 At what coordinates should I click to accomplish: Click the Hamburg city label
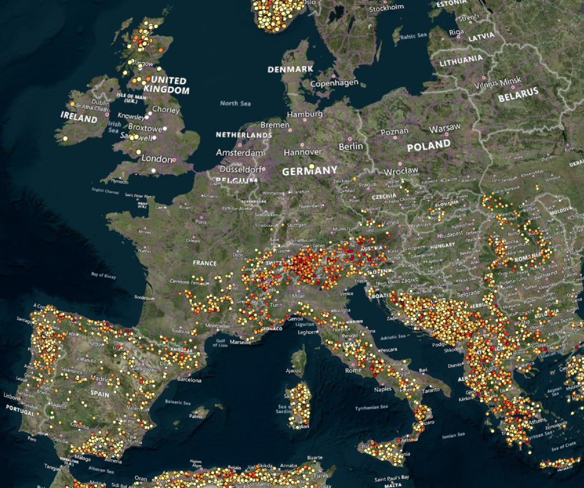pyautogui.click(x=305, y=114)
